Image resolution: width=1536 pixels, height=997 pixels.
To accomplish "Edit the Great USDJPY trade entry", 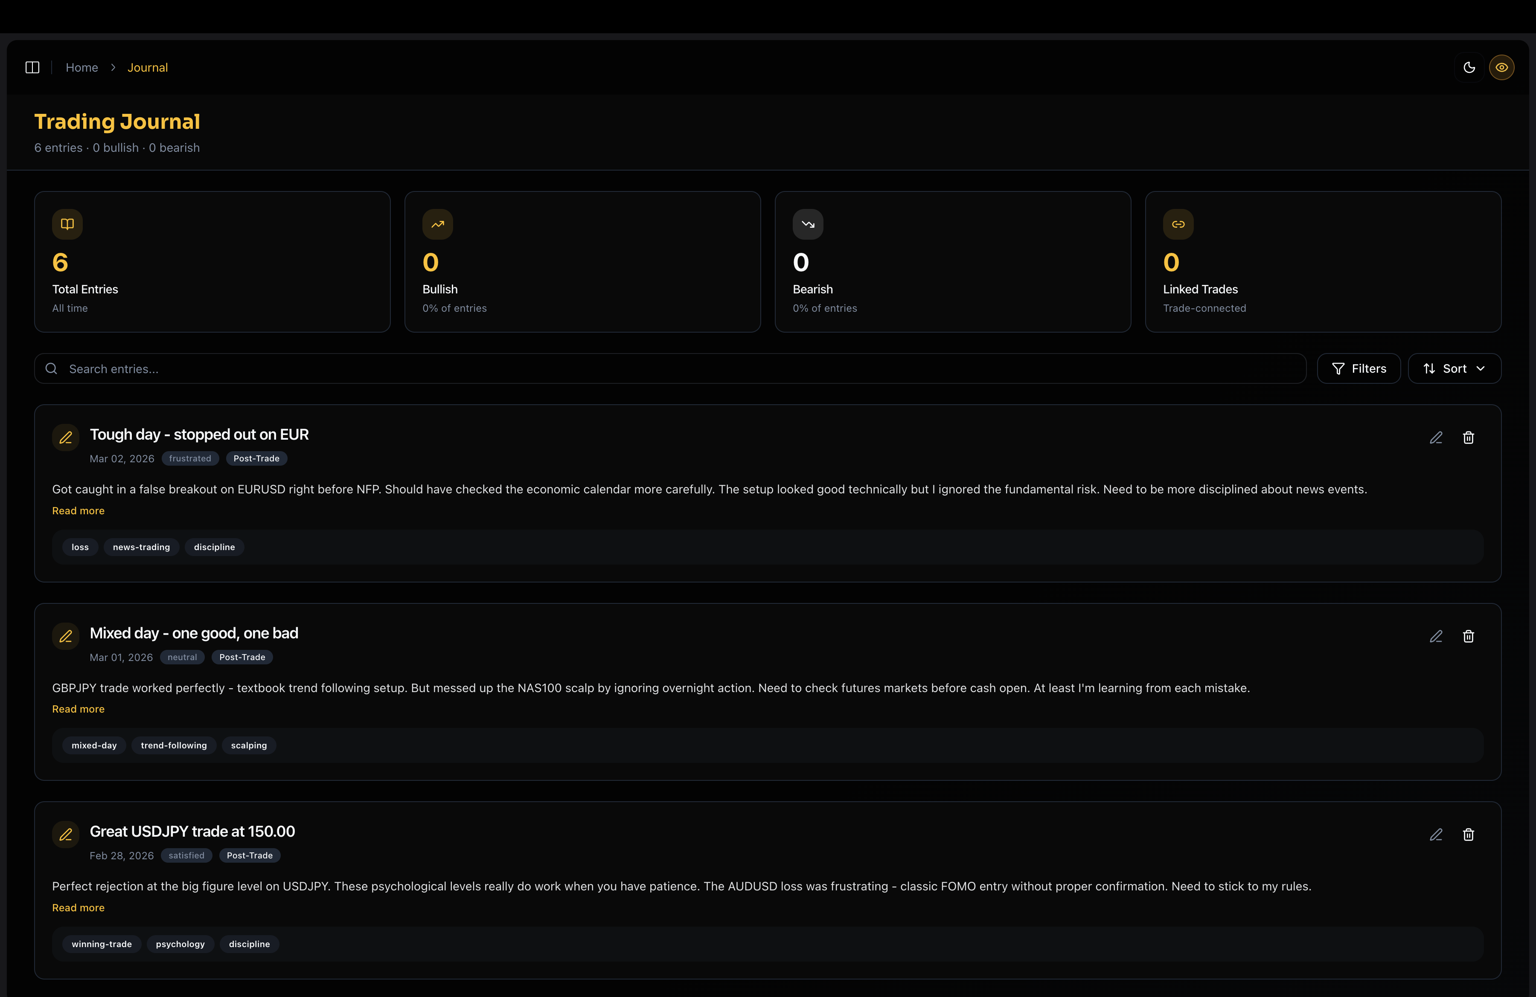I will pyautogui.click(x=1435, y=835).
